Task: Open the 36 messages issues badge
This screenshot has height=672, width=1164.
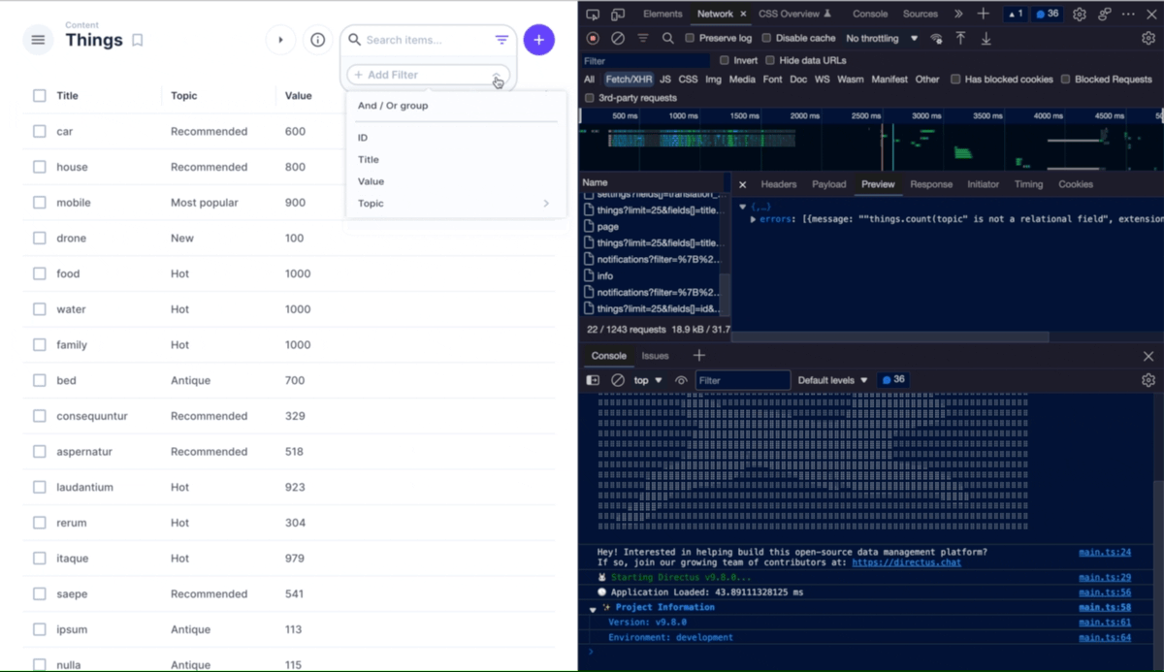Action: (1047, 14)
